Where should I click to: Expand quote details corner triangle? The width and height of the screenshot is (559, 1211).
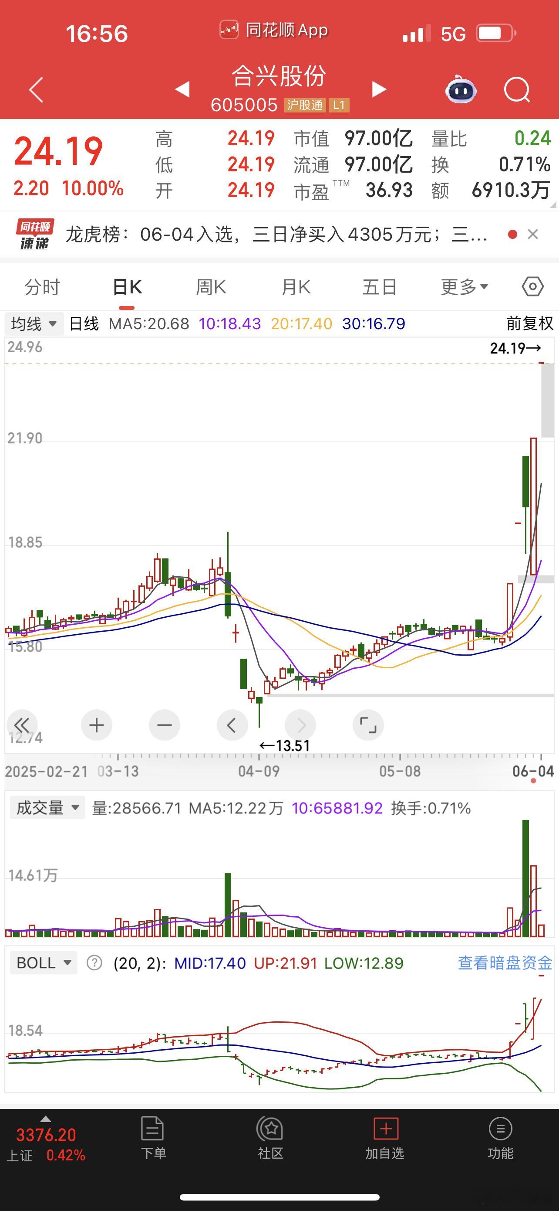pyautogui.click(x=553, y=205)
